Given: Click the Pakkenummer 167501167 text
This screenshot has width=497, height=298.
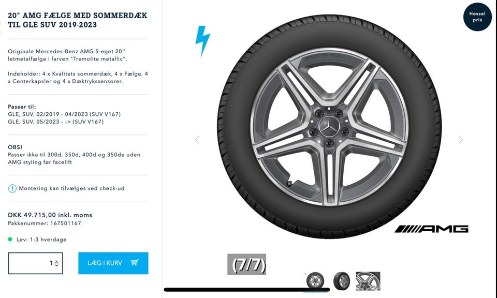Looking at the screenshot, I should [x=45, y=224].
